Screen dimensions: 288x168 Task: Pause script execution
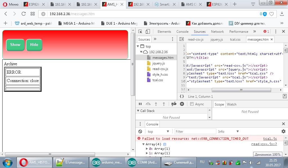click(140, 104)
